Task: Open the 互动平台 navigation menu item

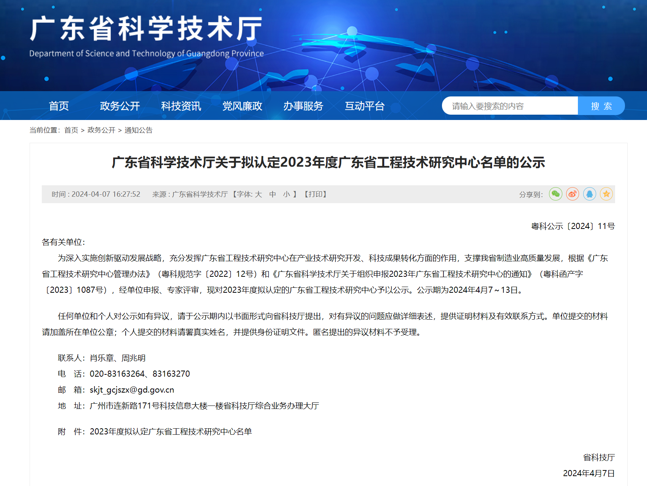Action: 365,106
